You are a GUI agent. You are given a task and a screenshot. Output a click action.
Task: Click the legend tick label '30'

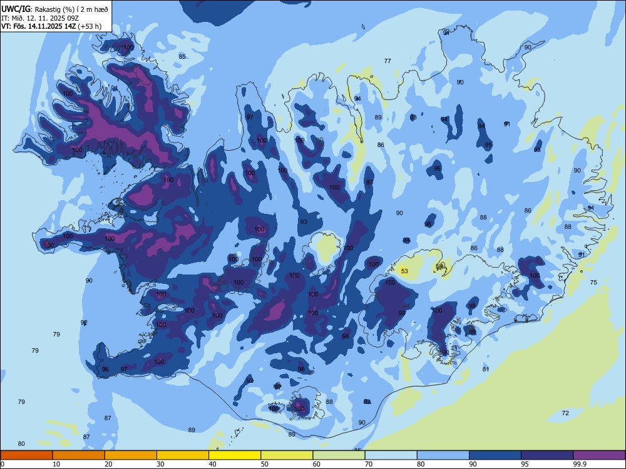click(x=160, y=464)
